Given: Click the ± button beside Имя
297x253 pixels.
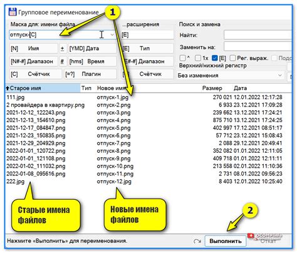Looking at the screenshot, I should 63,49.
